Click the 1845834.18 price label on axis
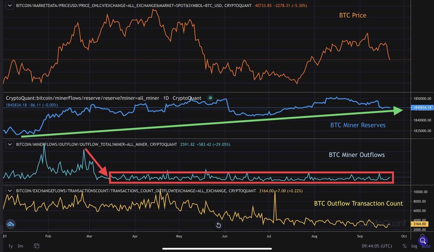Viewport: 434px width, 252px height. click(422, 108)
